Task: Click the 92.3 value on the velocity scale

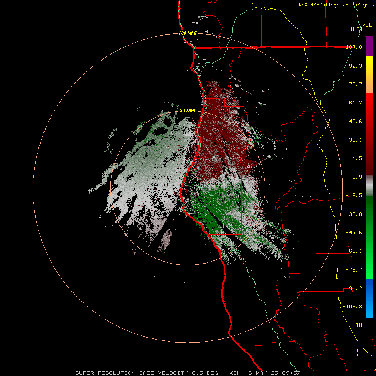Action: [x=356, y=66]
